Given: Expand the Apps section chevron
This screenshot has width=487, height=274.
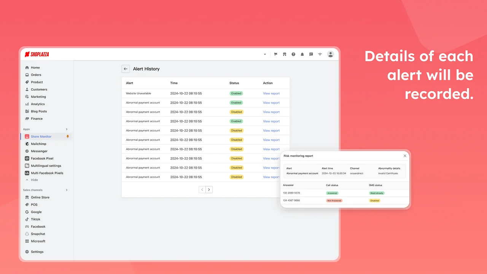Looking at the screenshot, I should 67,129.
